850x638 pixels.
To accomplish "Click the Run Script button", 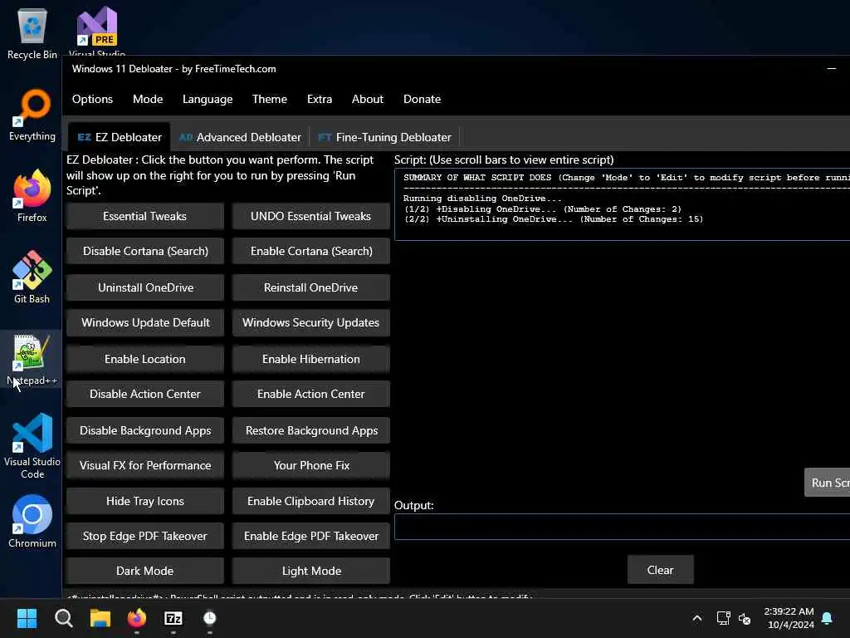I will click(x=828, y=483).
